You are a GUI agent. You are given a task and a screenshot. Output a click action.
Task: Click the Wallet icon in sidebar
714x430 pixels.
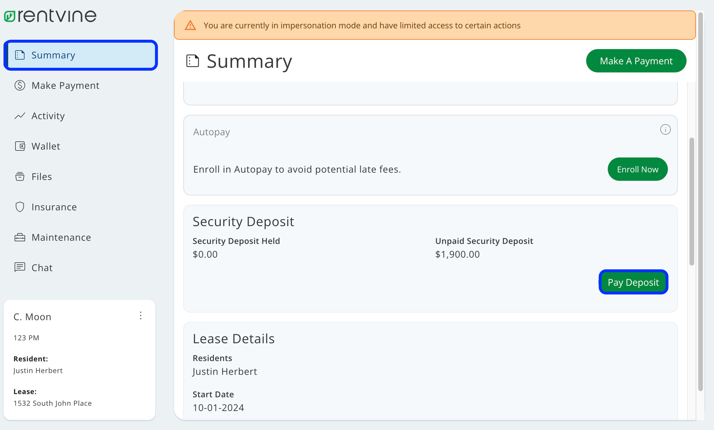pos(20,146)
